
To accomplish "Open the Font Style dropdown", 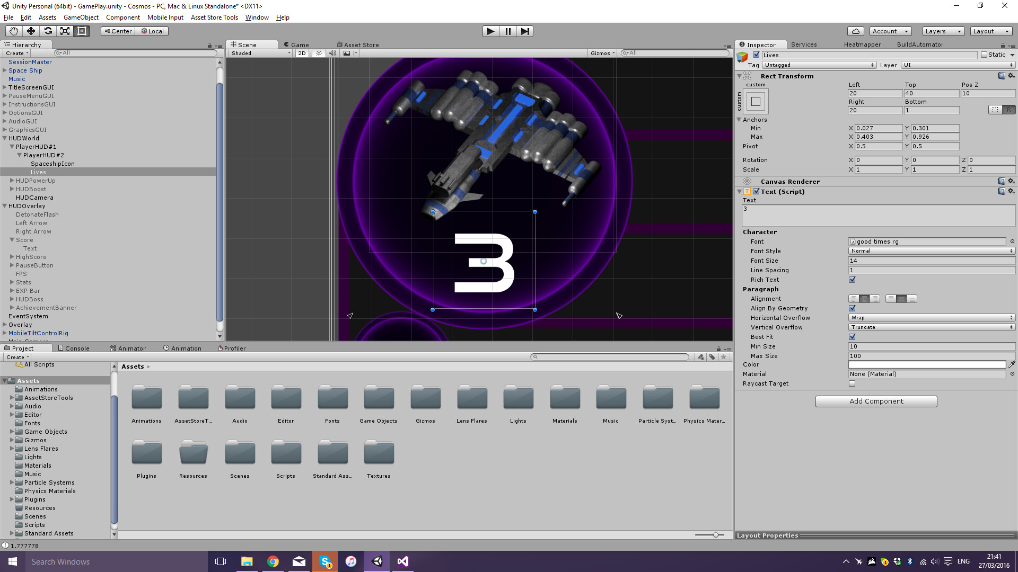I will click(932, 251).
